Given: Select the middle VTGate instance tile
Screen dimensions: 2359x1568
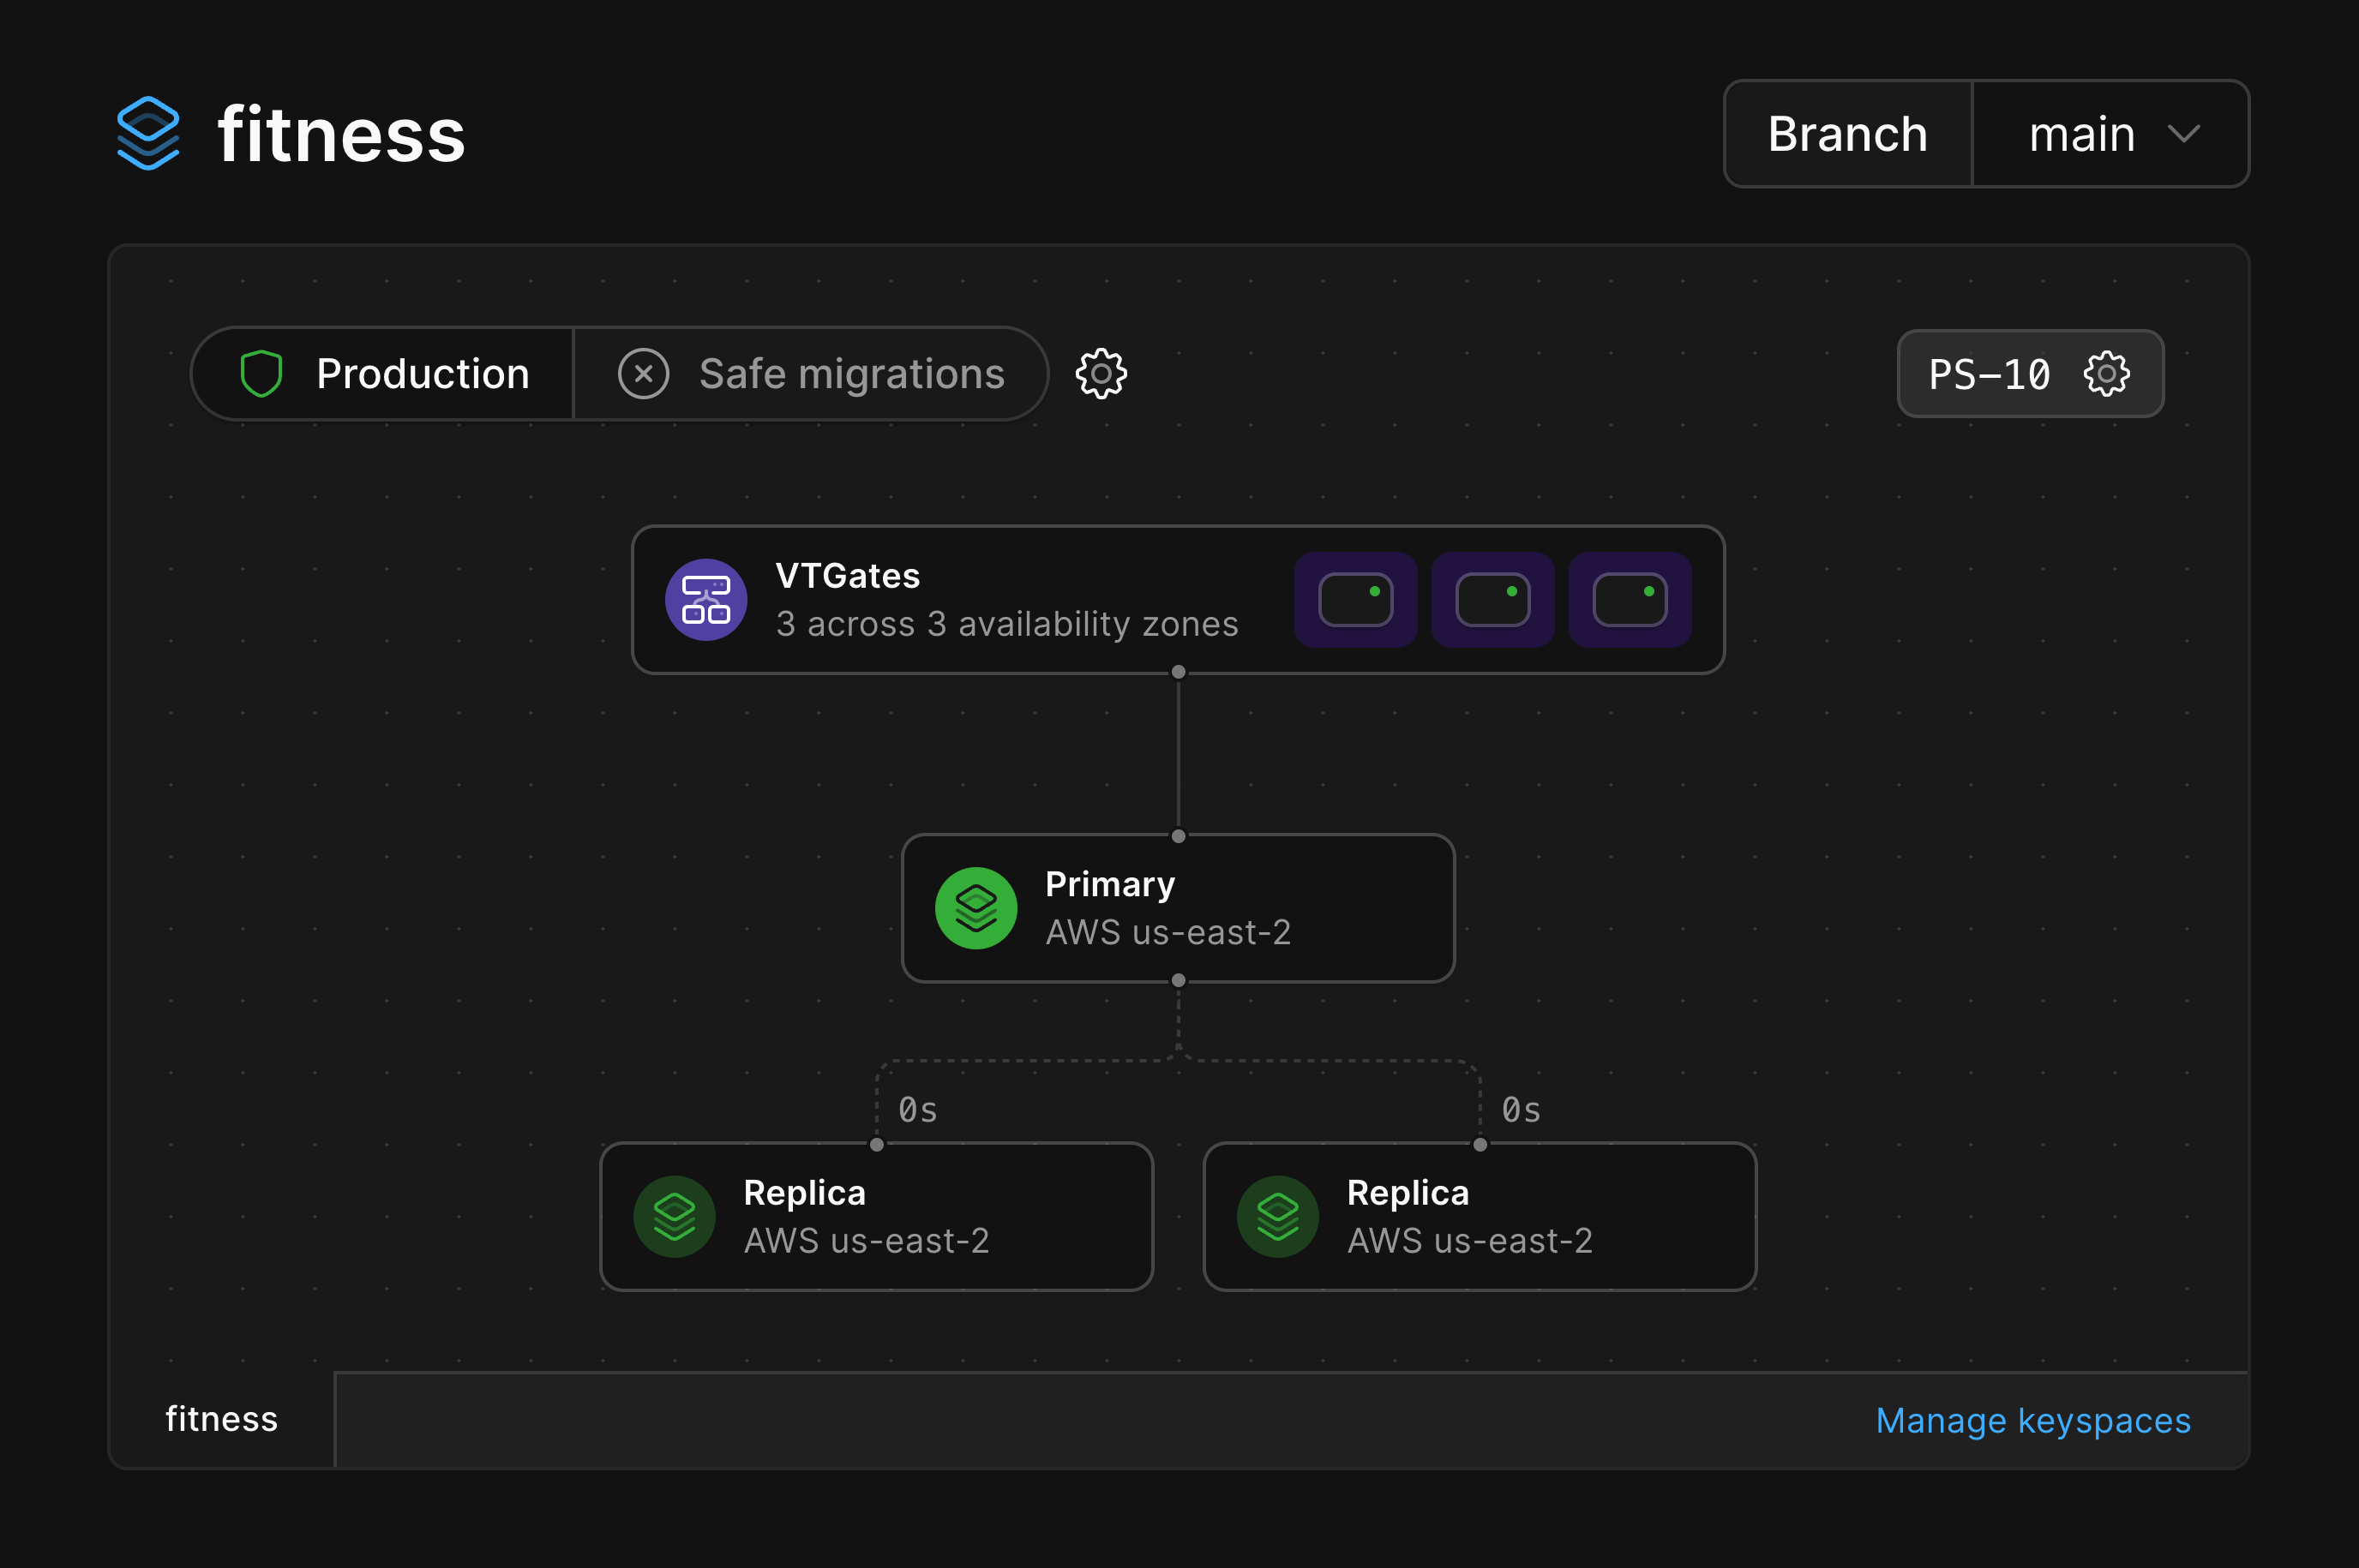Looking at the screenshot, I should point(1492,600).
